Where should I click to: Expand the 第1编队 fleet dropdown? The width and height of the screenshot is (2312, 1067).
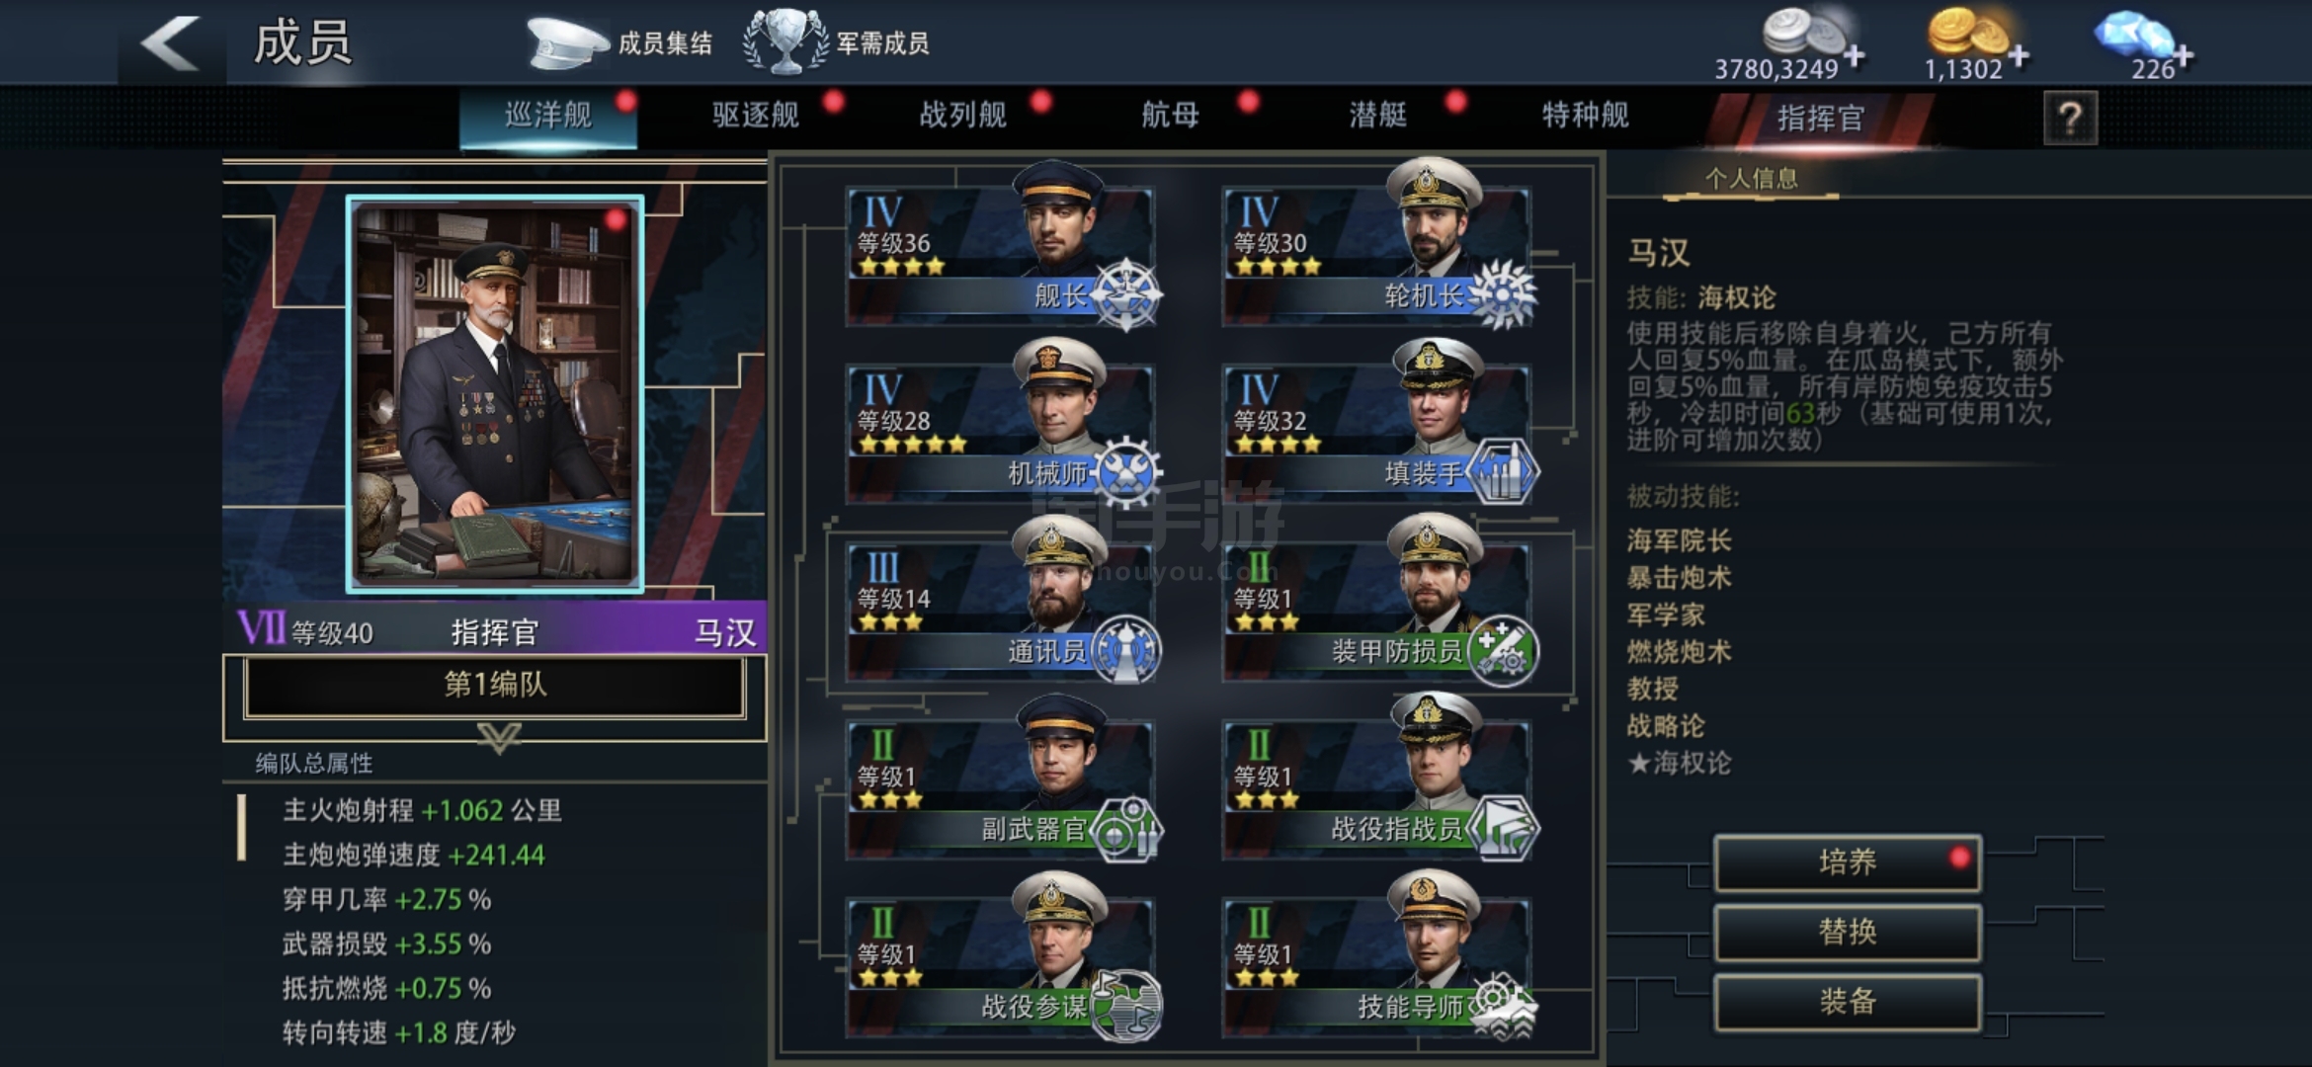point(495,685)
